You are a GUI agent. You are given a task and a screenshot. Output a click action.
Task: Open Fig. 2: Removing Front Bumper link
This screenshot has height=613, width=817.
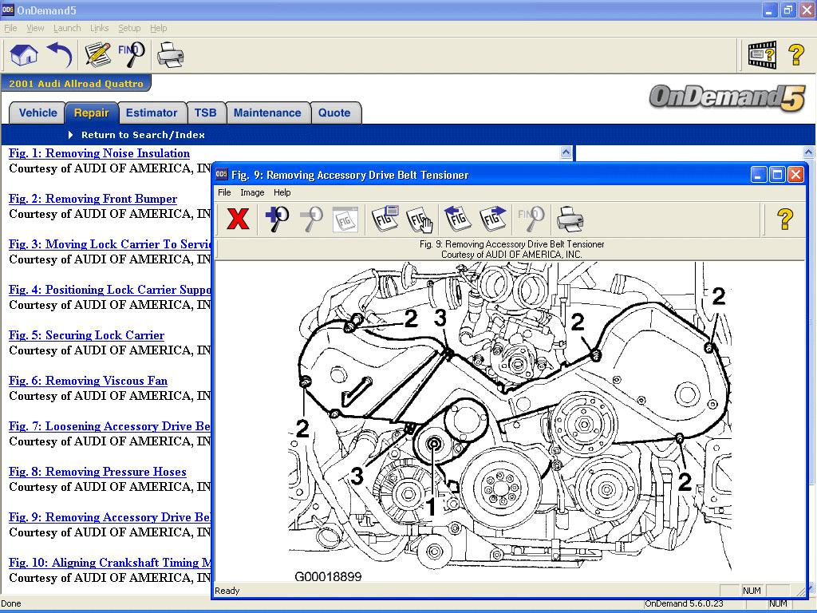93,199
